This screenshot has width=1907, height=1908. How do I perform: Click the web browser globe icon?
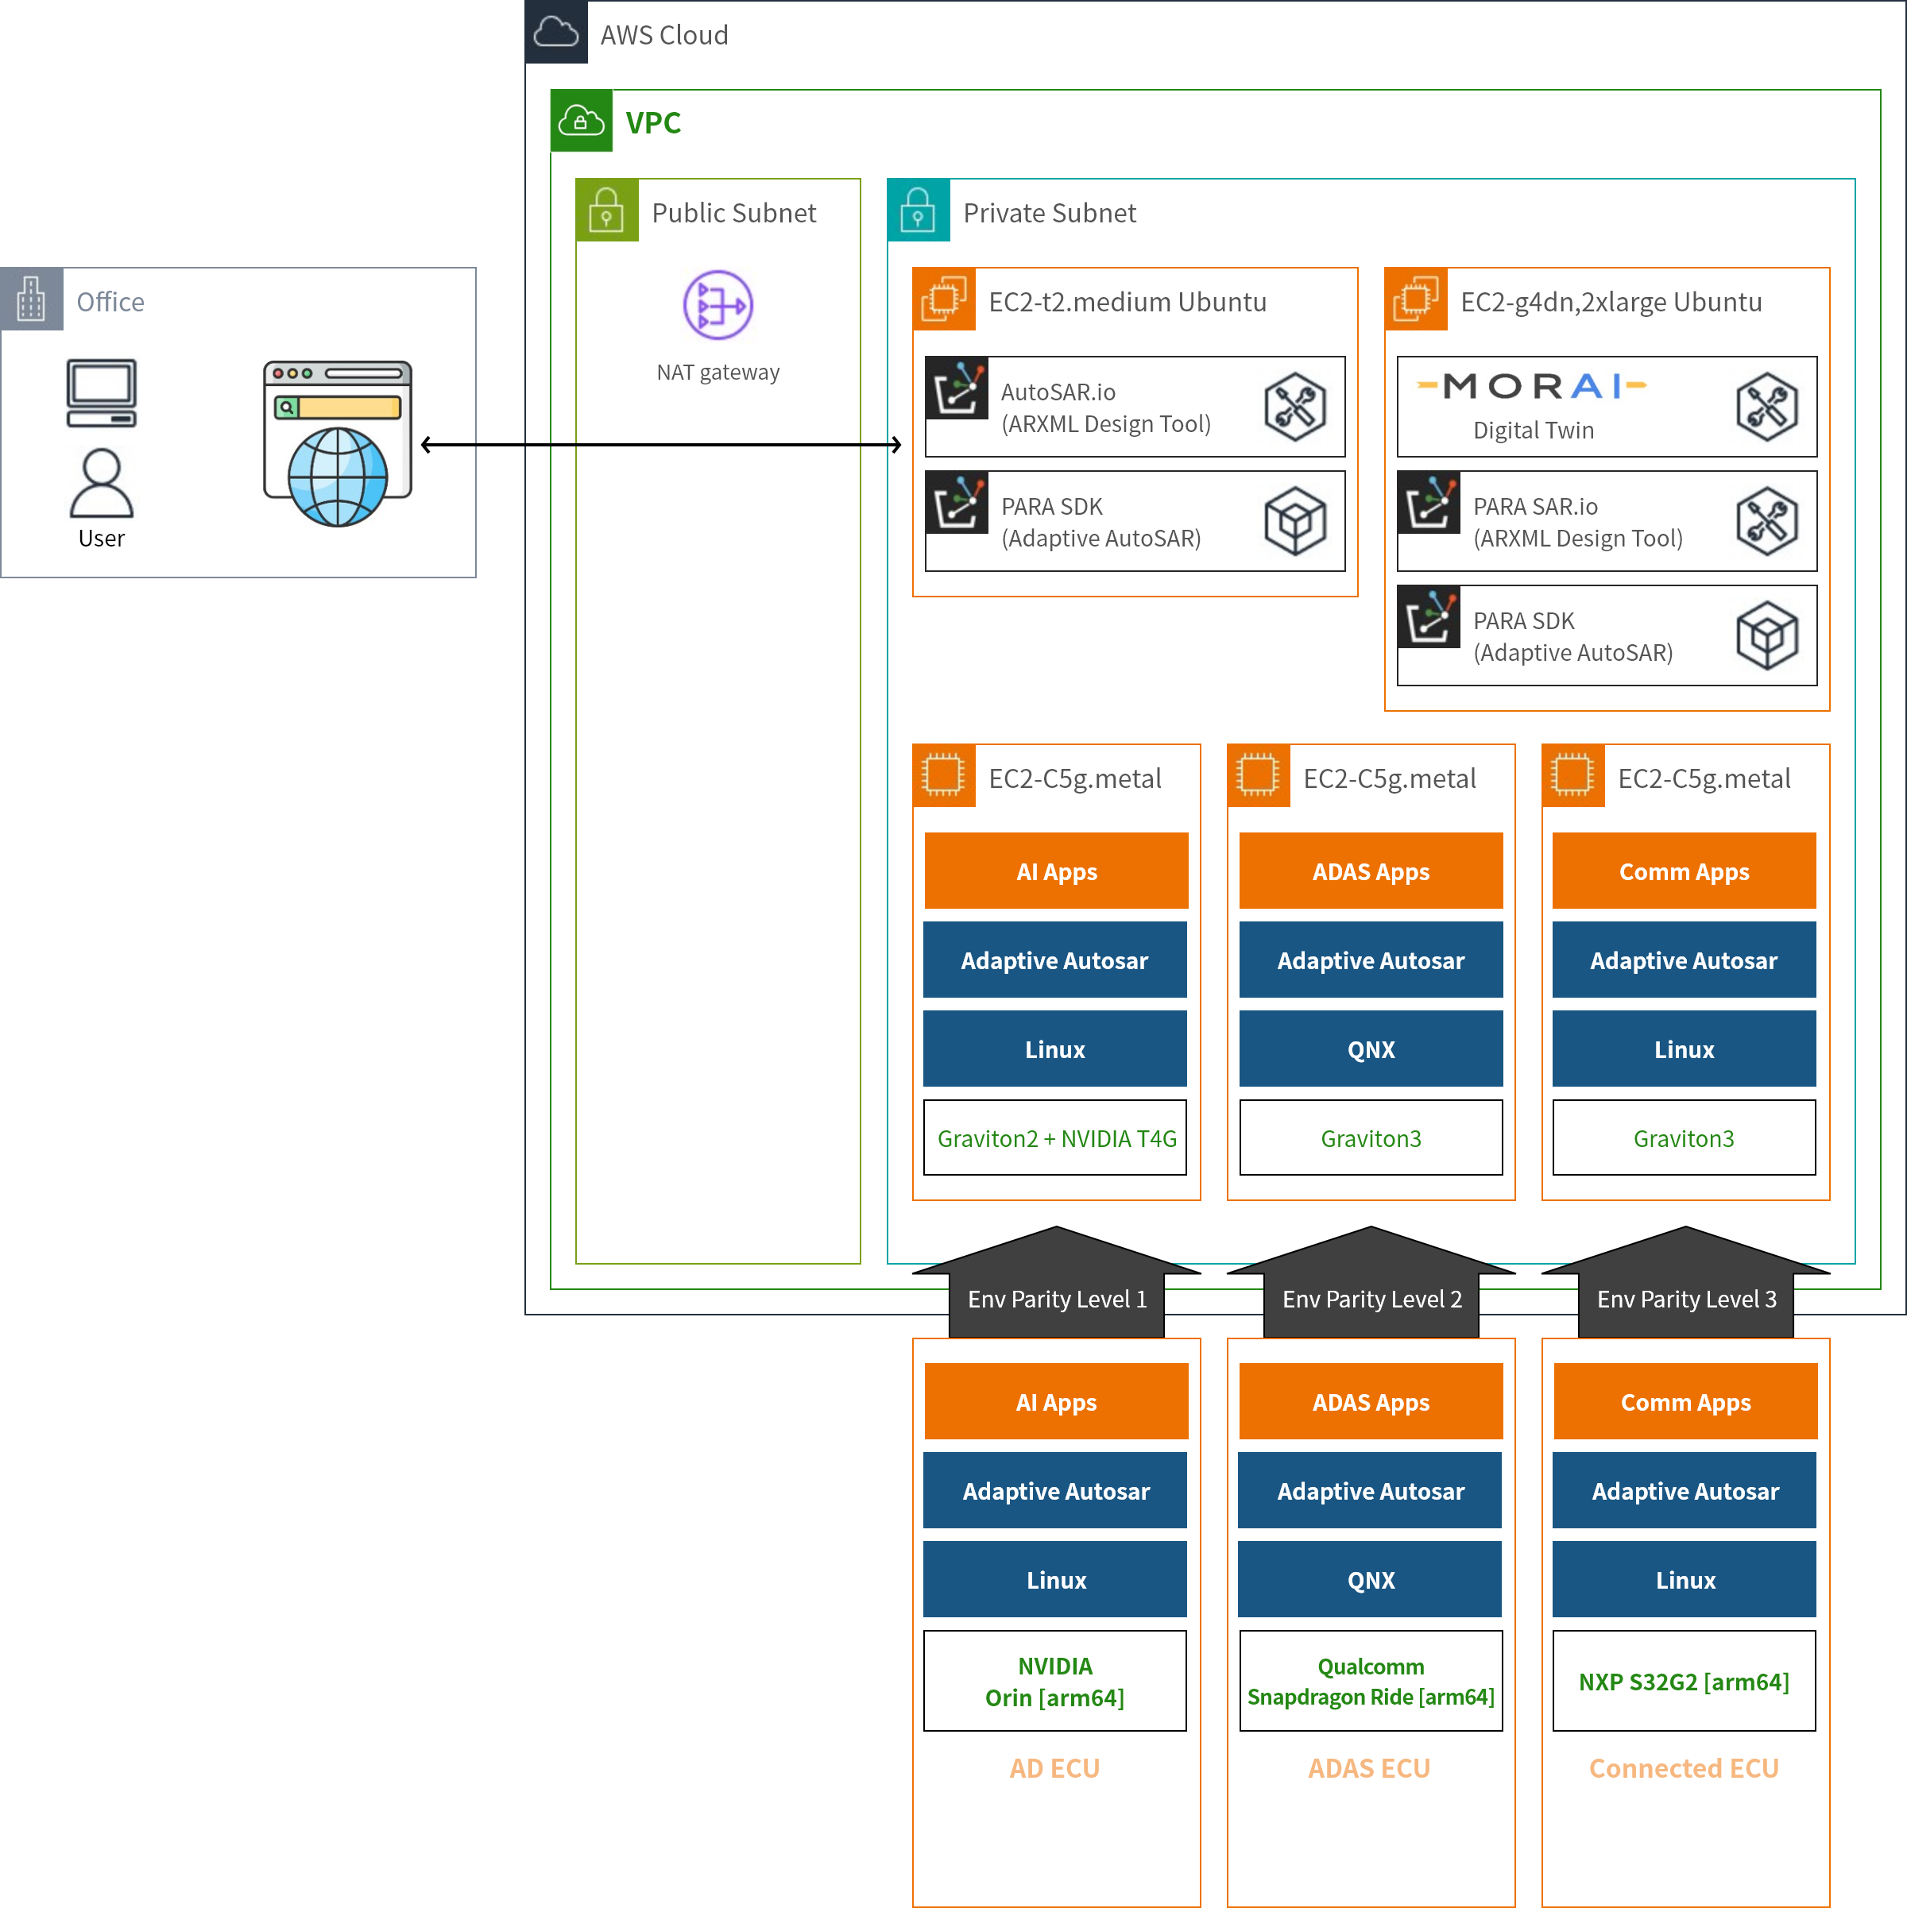[337, 444]
